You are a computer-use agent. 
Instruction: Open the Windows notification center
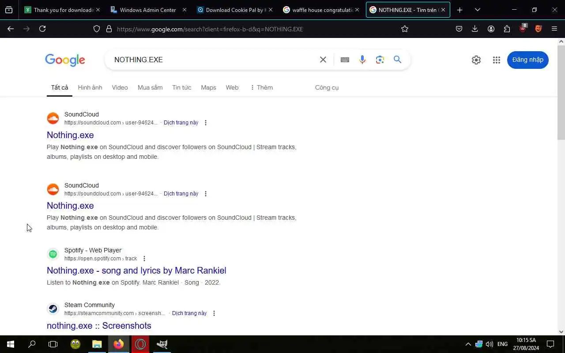coord(550,344)
